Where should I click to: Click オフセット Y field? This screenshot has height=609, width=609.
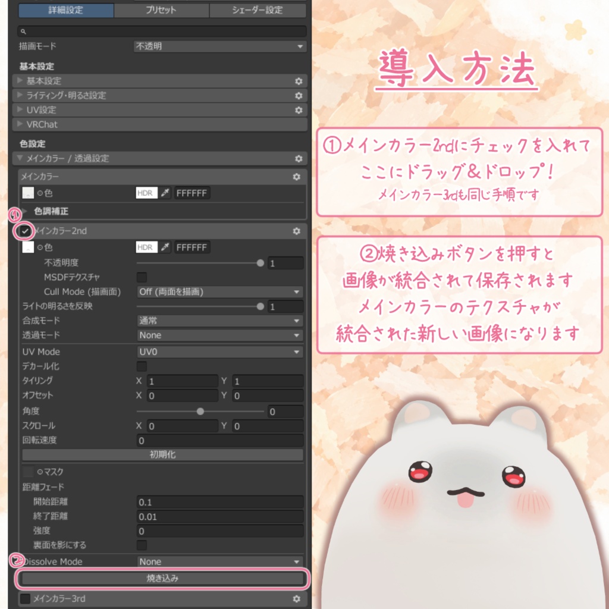click(268, 395)
